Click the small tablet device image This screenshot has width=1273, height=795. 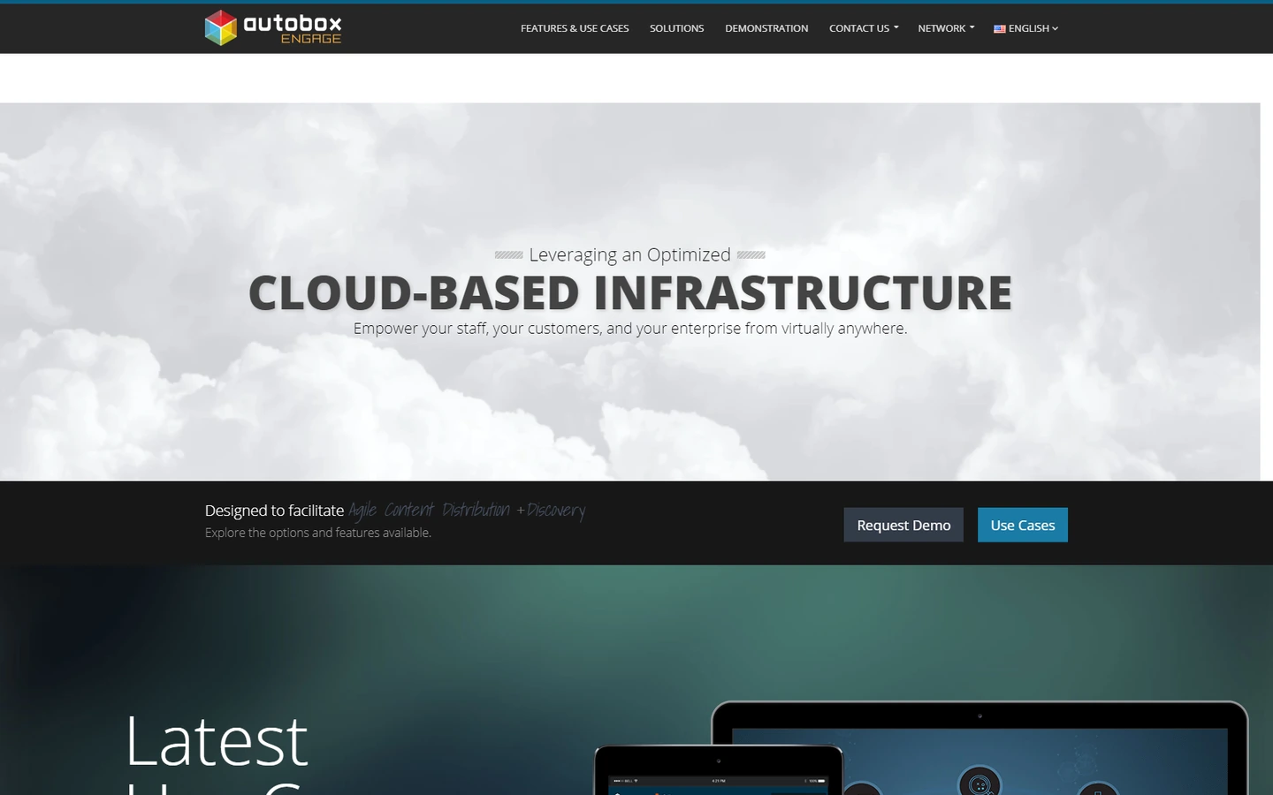(x=719, y=770)
